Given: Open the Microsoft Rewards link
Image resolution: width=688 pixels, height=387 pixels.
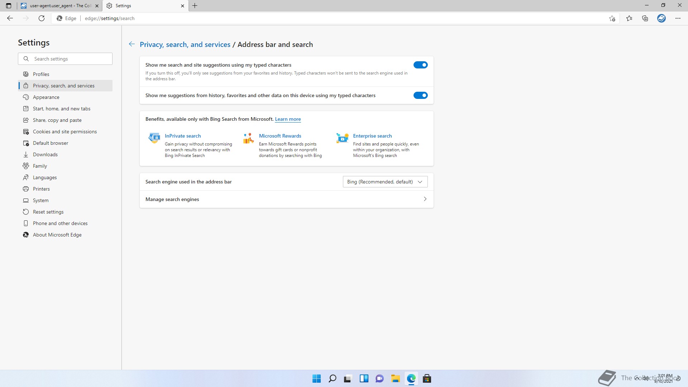Looking at the screenshot, I should click(280, 136).
